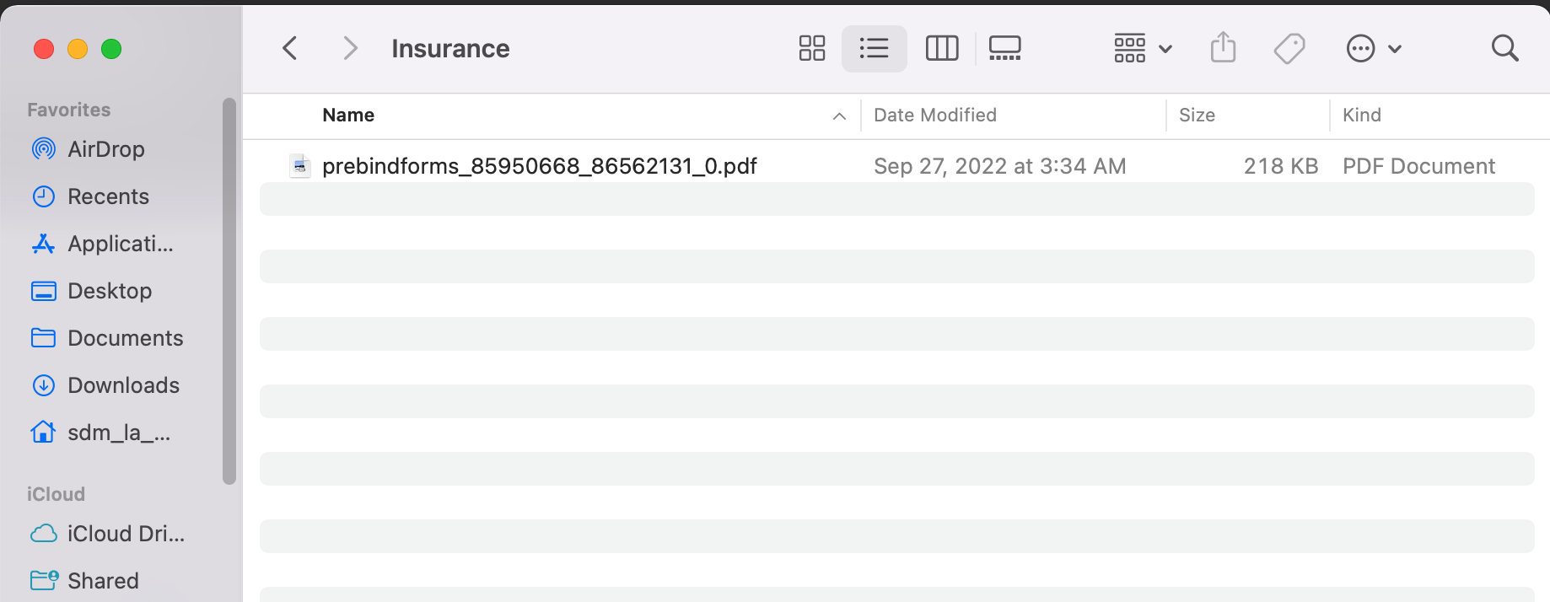1550x602 pixels.
Task: Switch to column view
Action: 941,48
